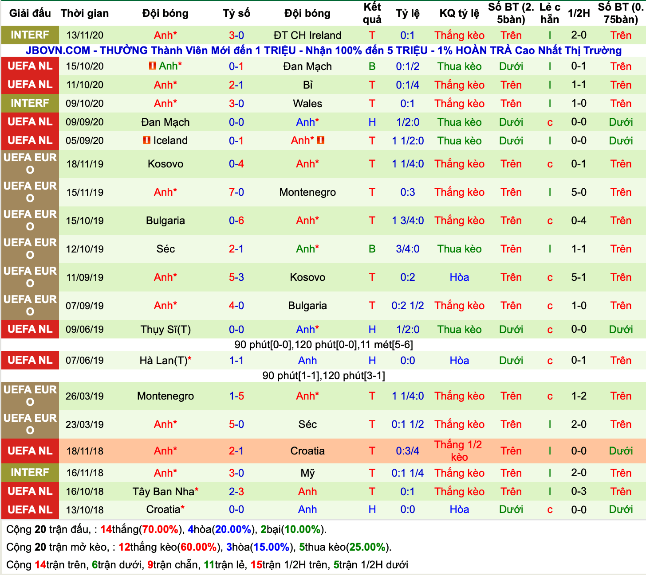Click the extra-time note 120 phút[3-1]
The height and width of the screenshot is (575, 646).
pyautogui.click(x=354, y=376)
